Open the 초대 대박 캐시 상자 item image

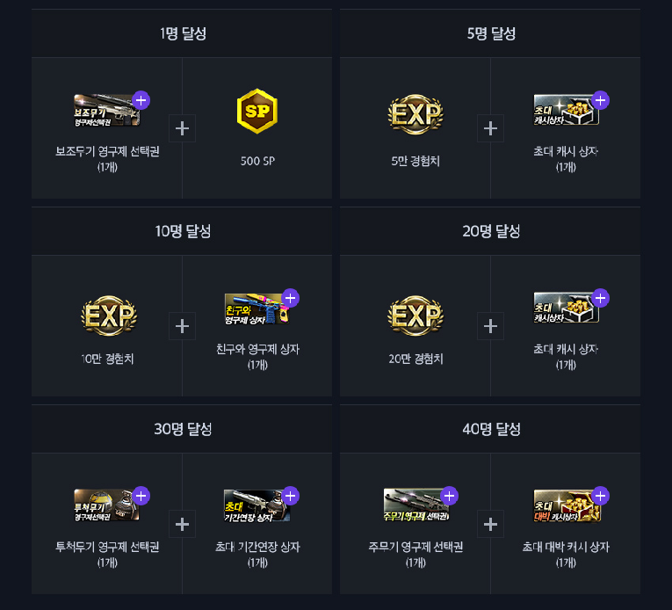pos(567,505)
